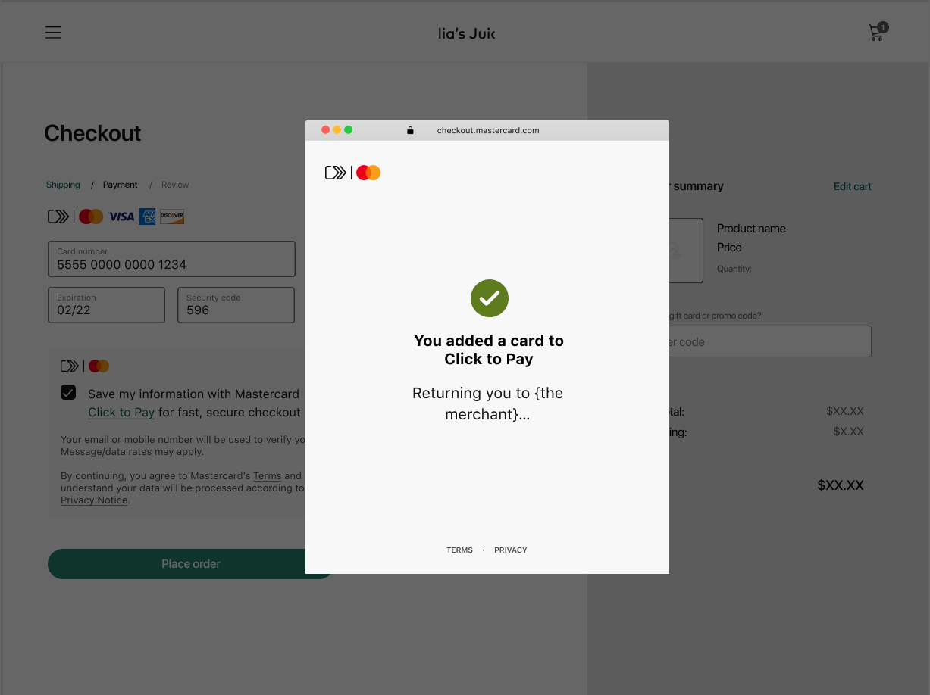Open the shopping cart icon
Image resolution: width=930 pixels, height=695 pixels.
877,33
